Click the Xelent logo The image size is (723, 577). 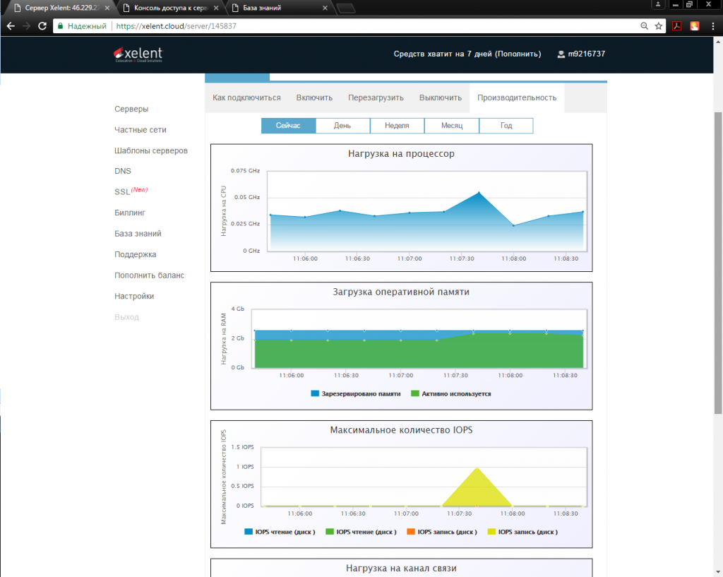pos(138,54)
